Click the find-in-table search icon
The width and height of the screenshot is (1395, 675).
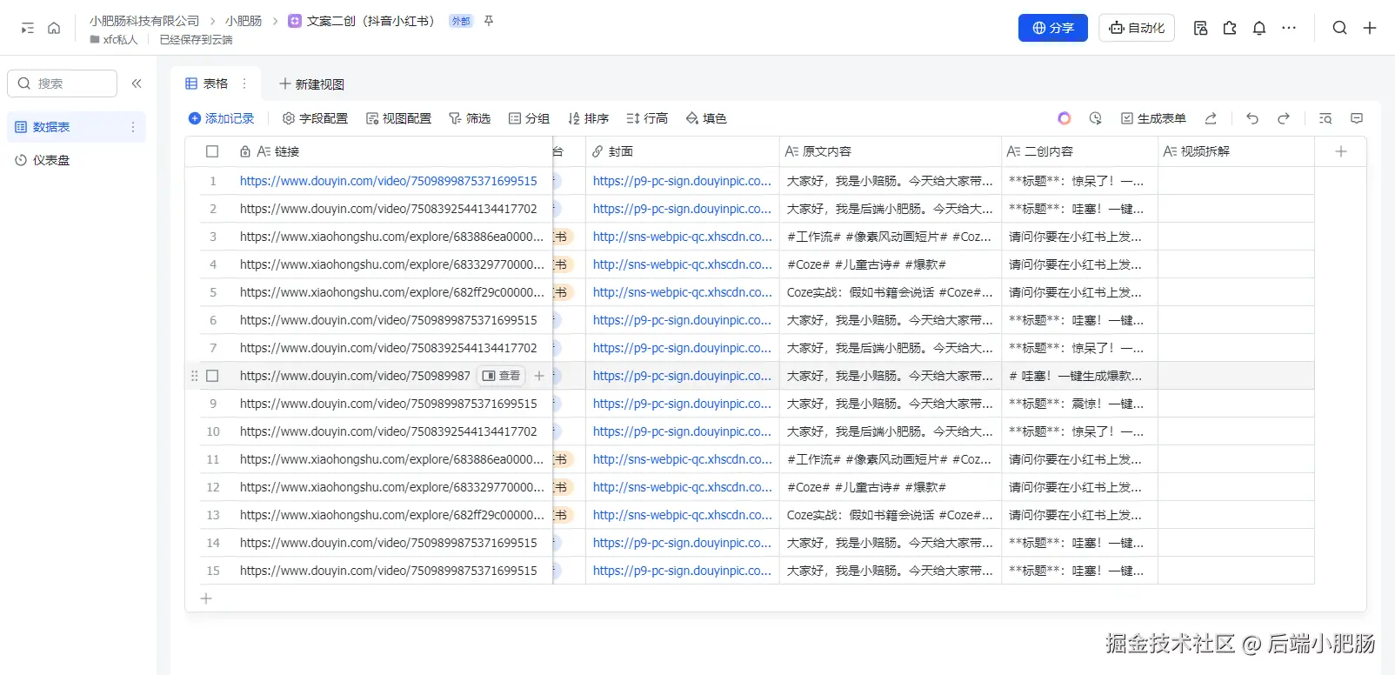pos(1325,118)
